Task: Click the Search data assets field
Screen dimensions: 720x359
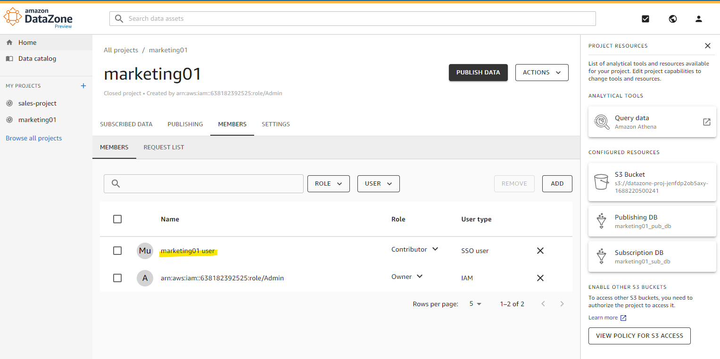Action: pyautogui.click(x=353, y=19)
